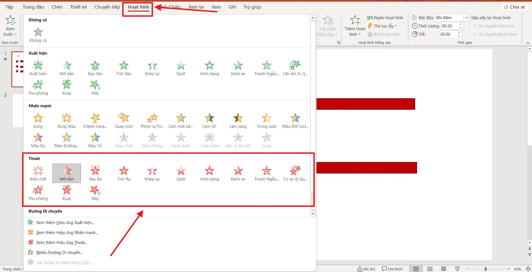Image resolution: width=532 pixels, height=272 pixels.
Task: Click the Xung Màu emphasis effect
Action: [x=67, y=121]
